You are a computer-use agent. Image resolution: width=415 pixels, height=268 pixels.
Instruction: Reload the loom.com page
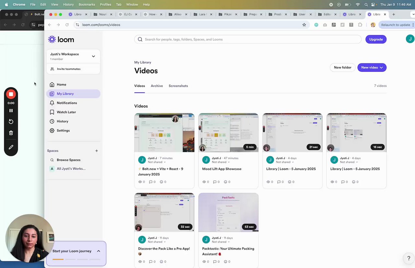[x=67, y=25]
